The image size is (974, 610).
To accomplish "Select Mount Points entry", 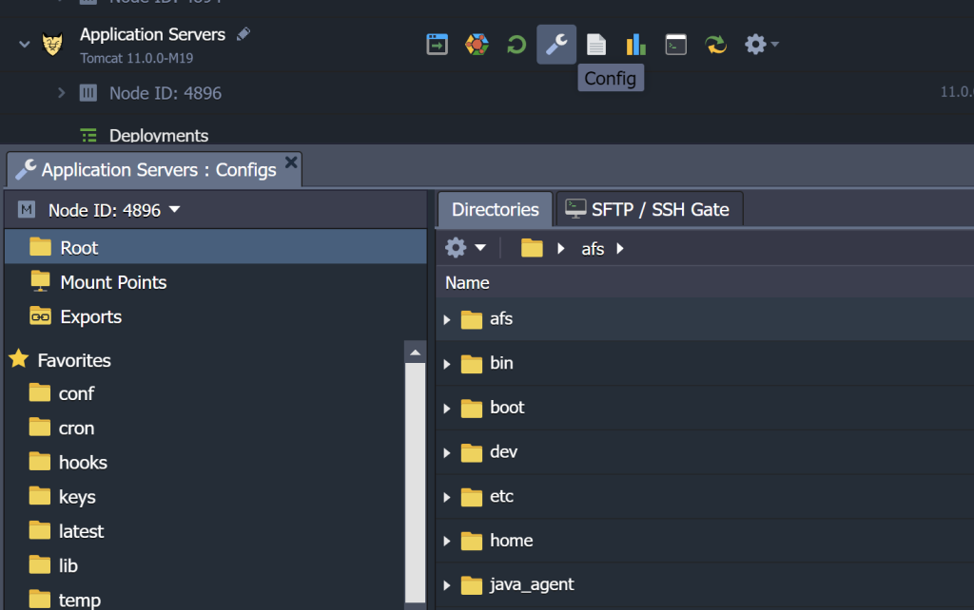I will [113, 282].
